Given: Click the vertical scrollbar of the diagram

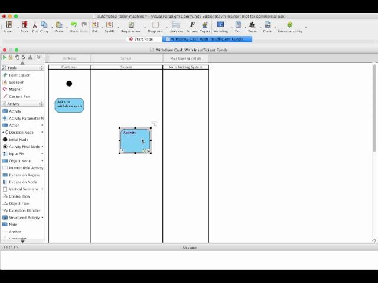Looking at the screenshot, I should 374,108.
